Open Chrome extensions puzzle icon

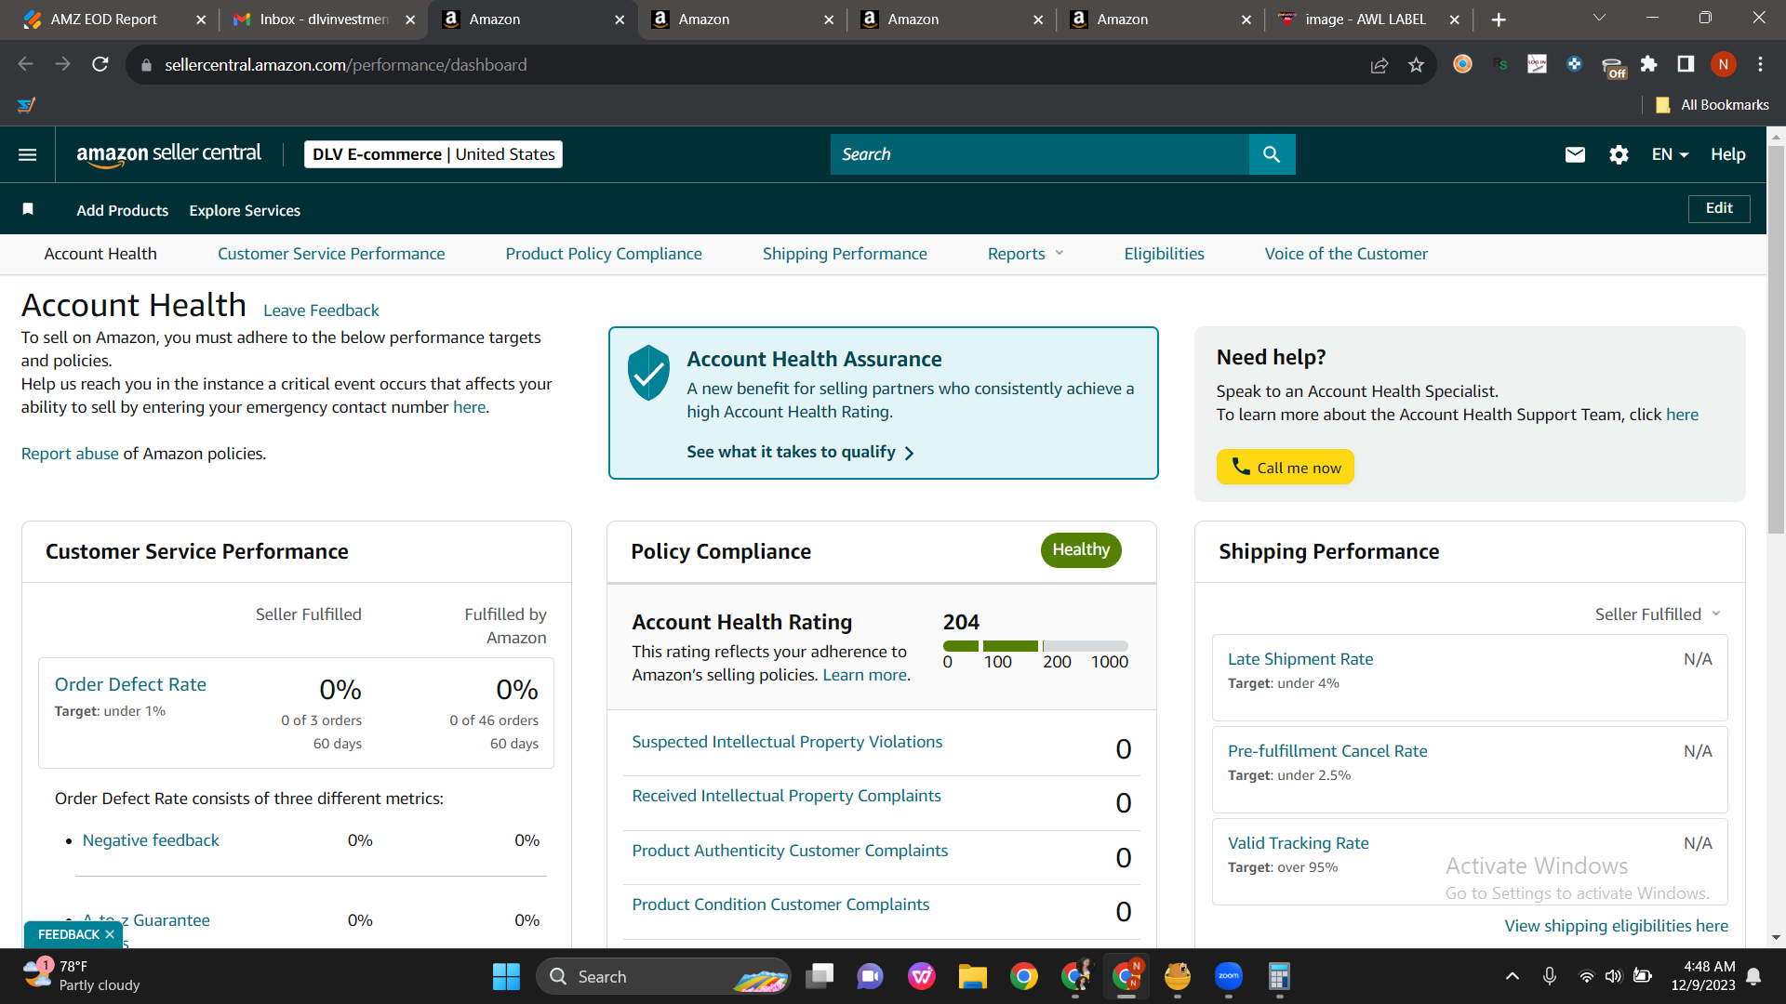(1648, 64)
